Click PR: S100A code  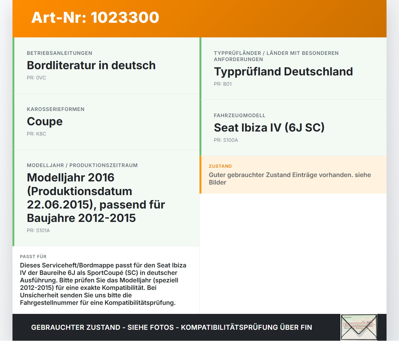click(x=226, y=140)
